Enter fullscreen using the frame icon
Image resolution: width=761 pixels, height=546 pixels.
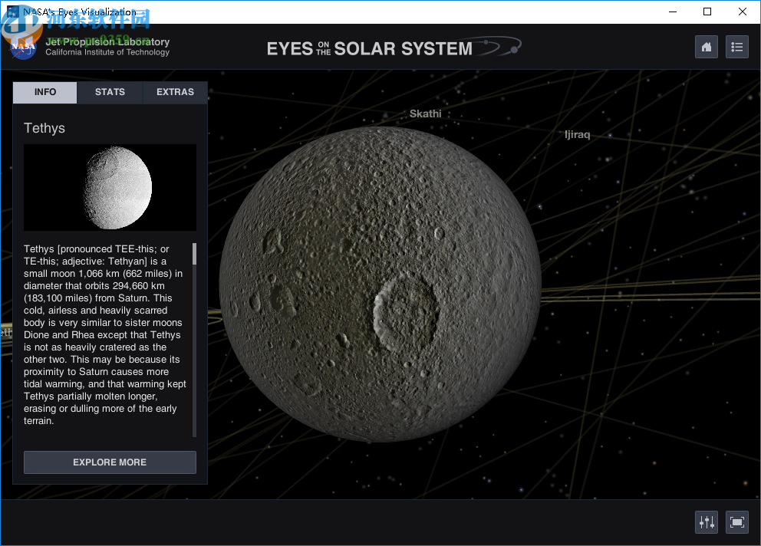click(x=736, y=521)
